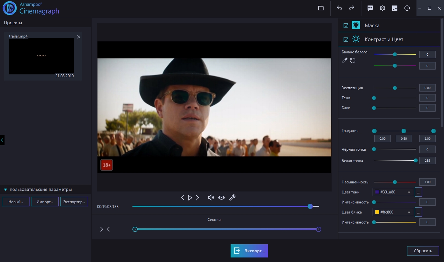The width and height of the screenshot is (444, 262).
Task: Open the Цвет блика color dropdown
Action: (x=393, y=212)
